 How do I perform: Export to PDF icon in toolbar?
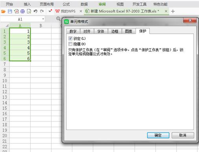point(17,11)
